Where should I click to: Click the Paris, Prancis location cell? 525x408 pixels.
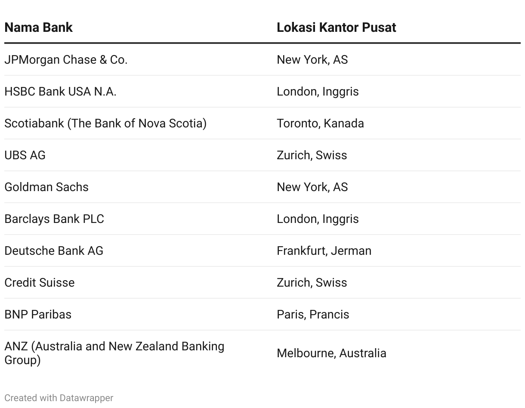pos(313,314)
